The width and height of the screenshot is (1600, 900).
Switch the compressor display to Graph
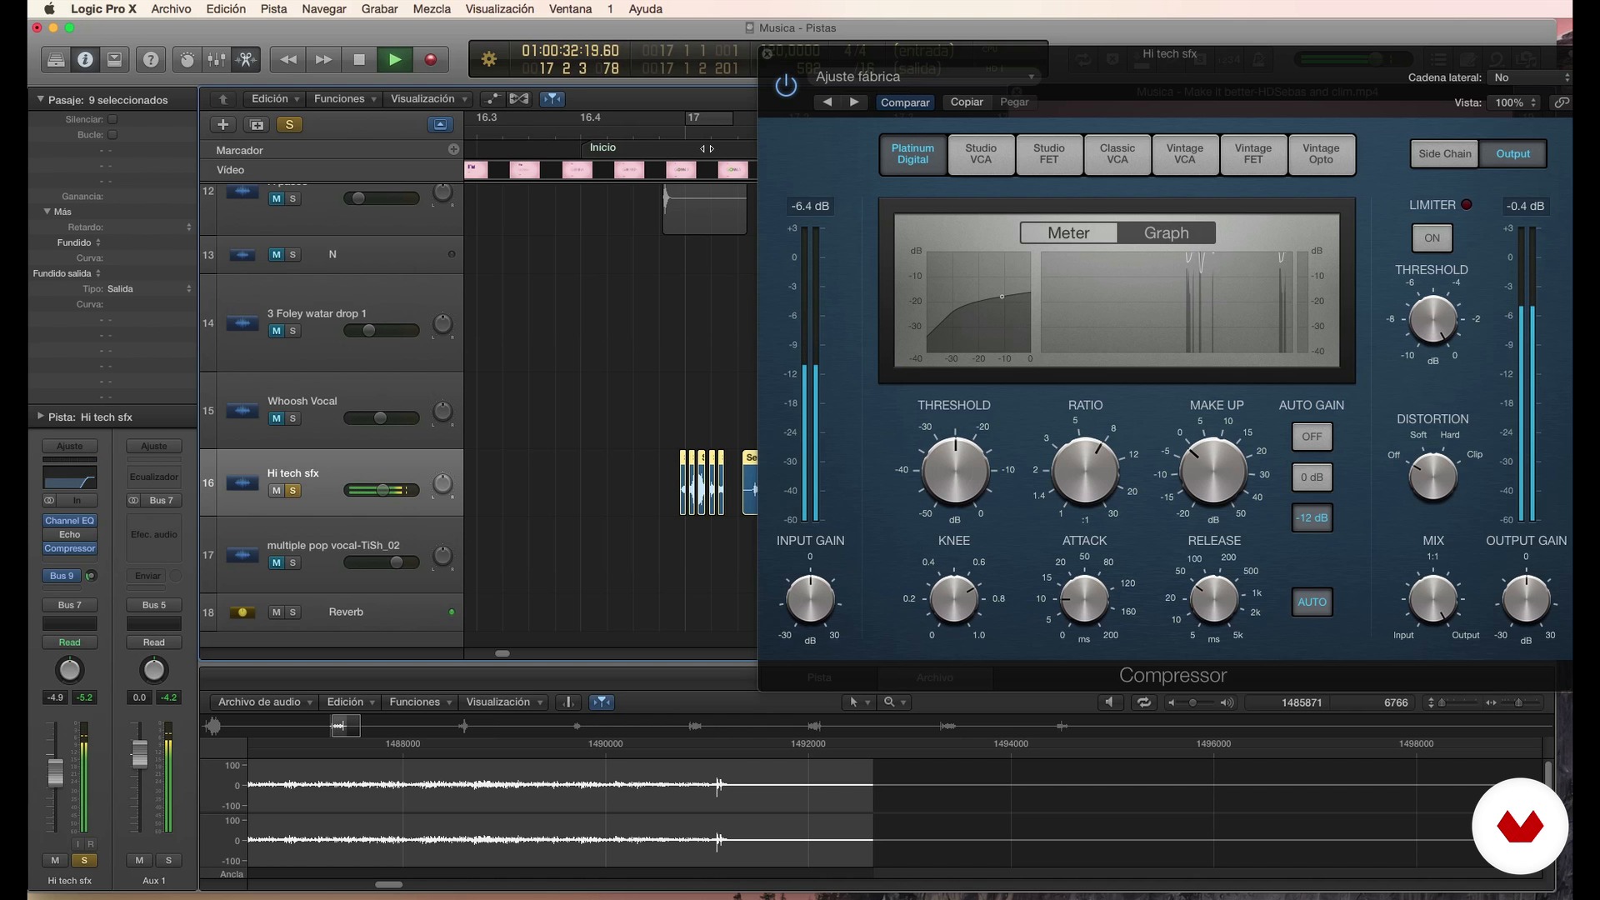(x=1166, y=233)
